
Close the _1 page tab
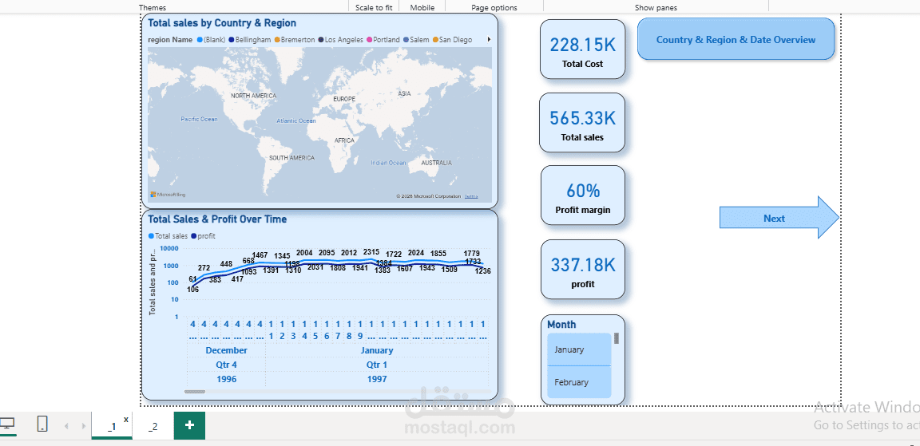[x=126, y=419]
